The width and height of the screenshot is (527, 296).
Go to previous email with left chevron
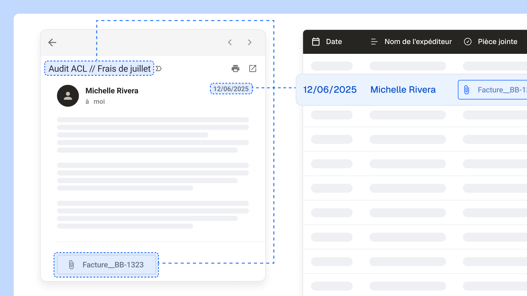pos(230,42)
